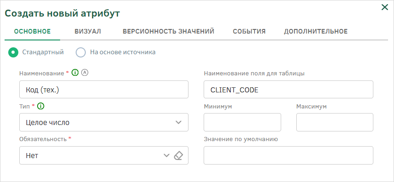Expand the Обязательность dropdown chevron
394x182 pixels.
pos(166,155)
